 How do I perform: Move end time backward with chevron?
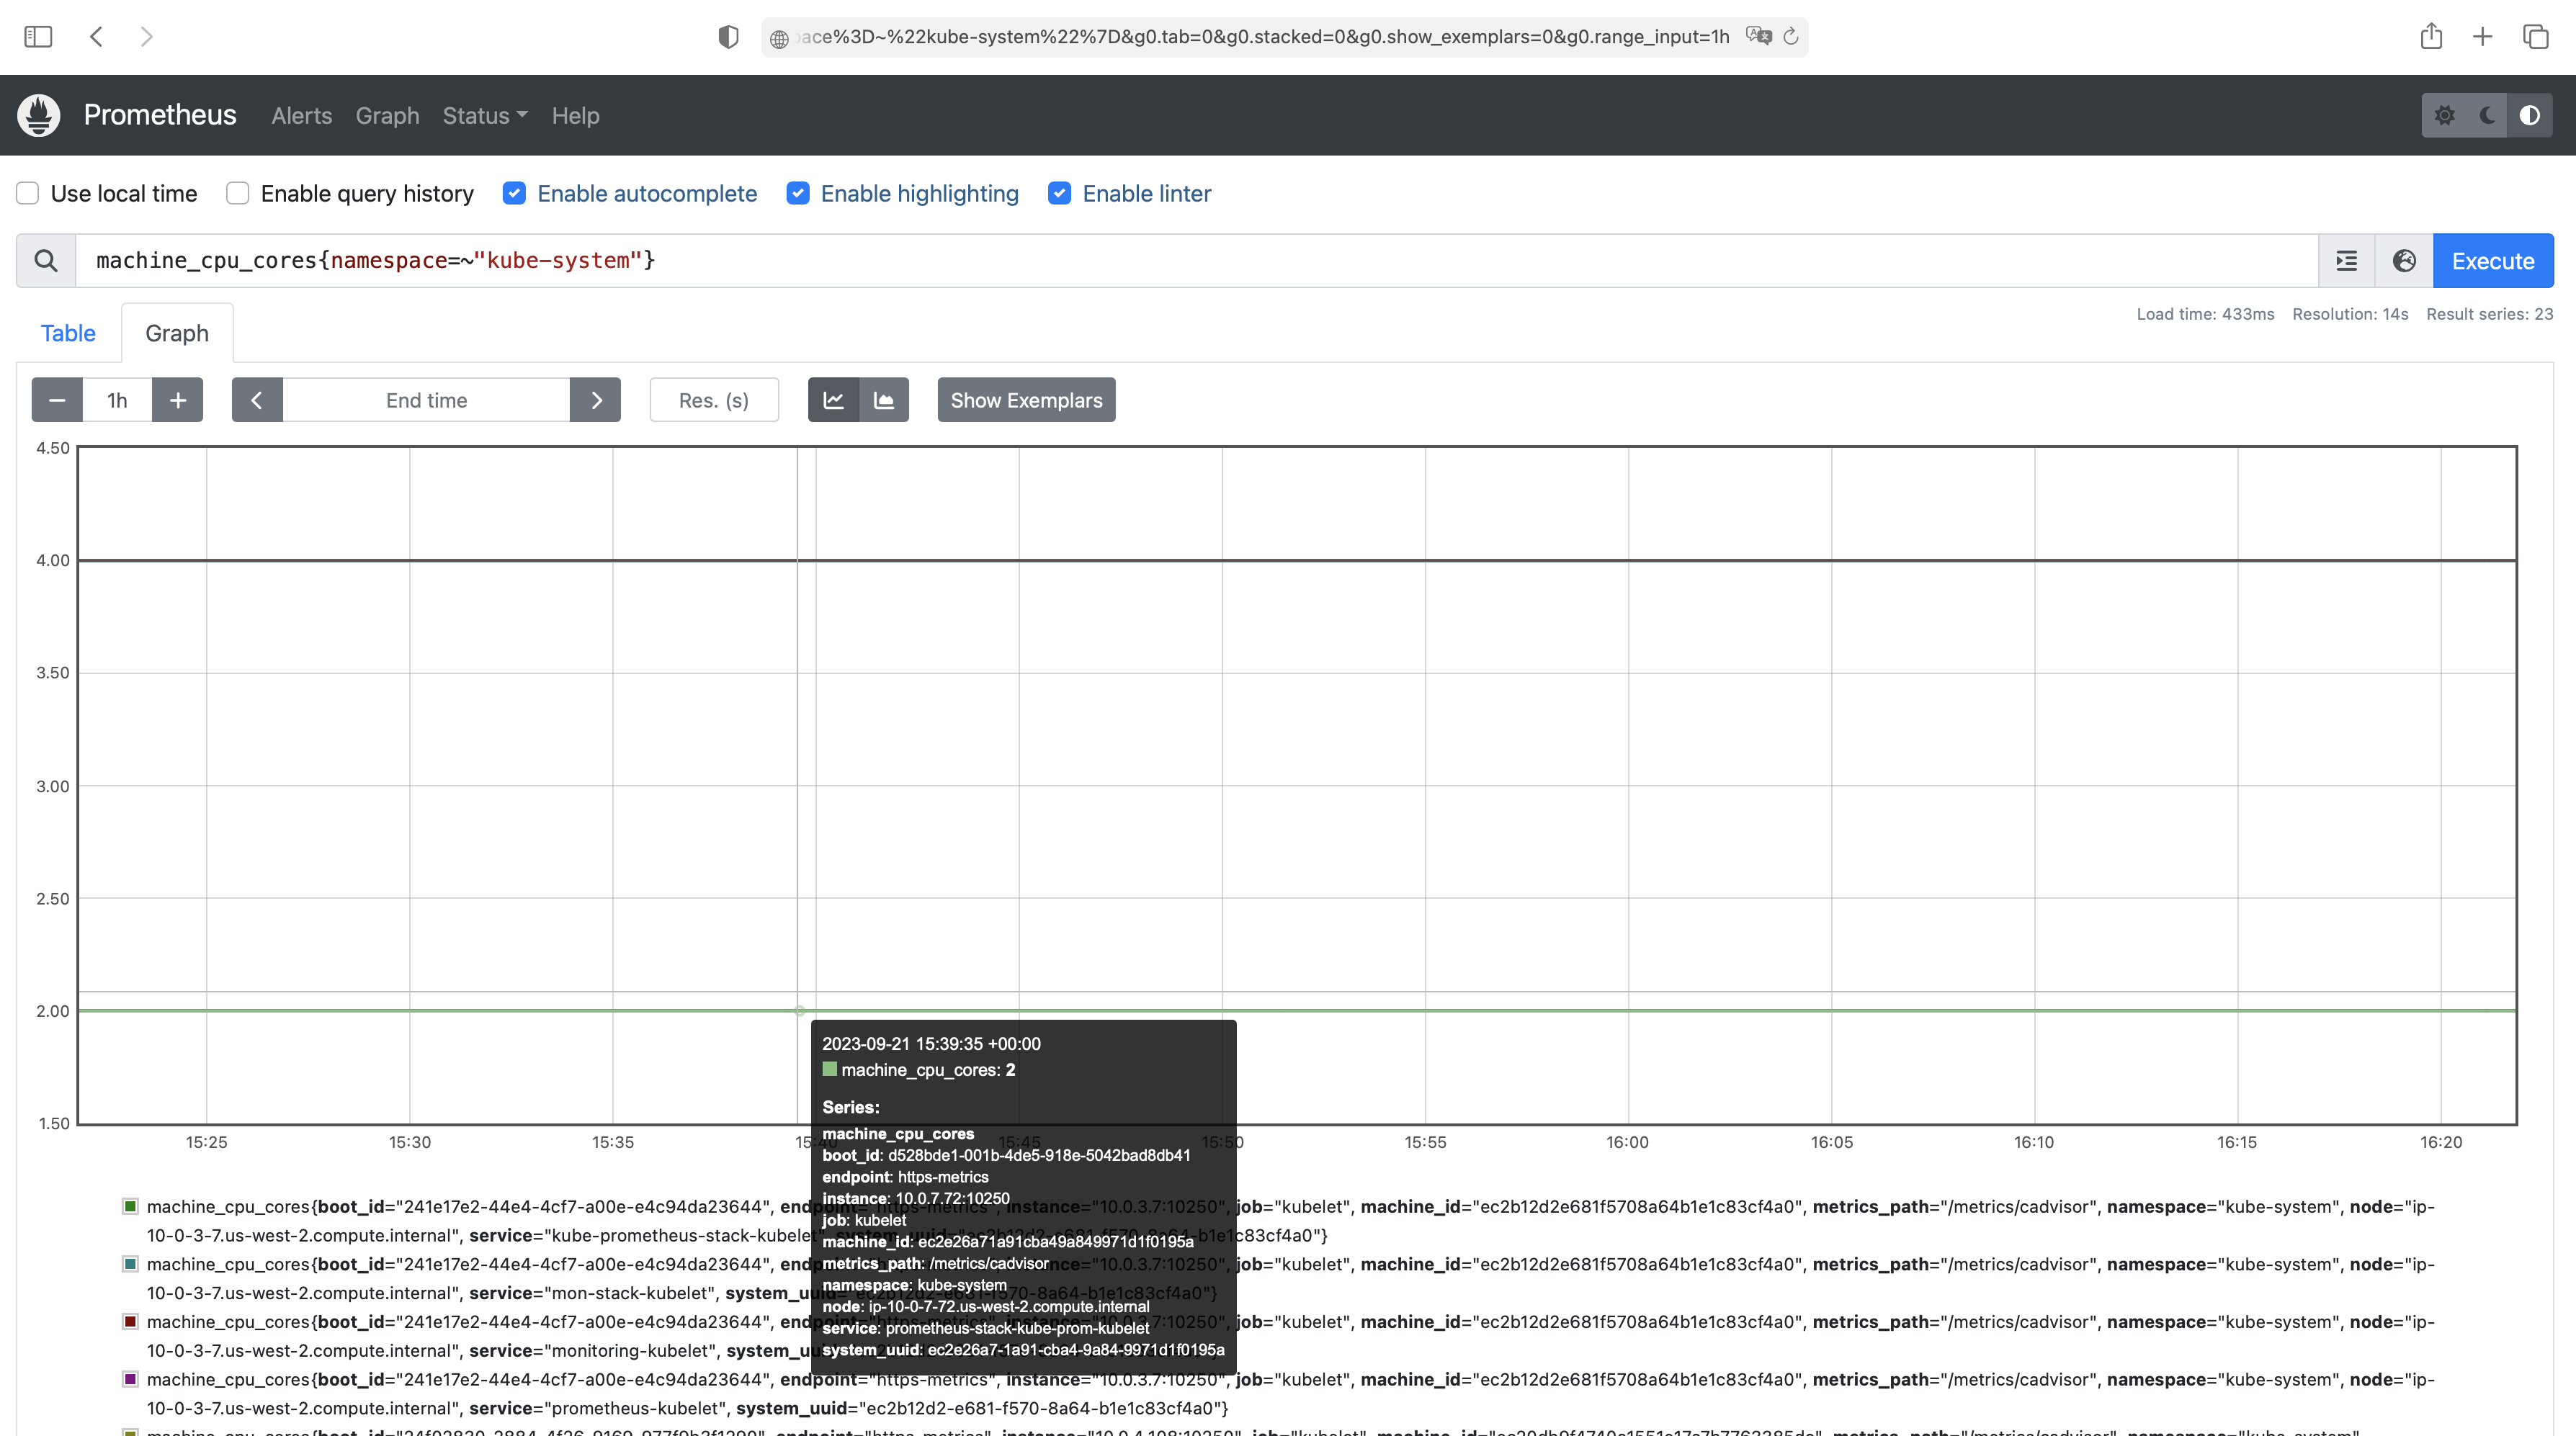point(257,400)
